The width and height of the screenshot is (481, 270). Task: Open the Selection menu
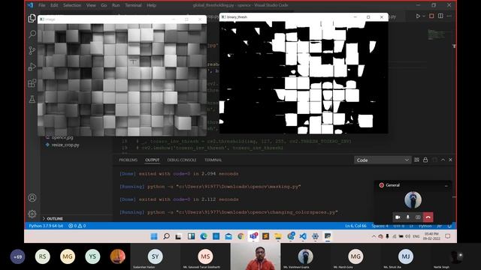[x=72, y=5]
